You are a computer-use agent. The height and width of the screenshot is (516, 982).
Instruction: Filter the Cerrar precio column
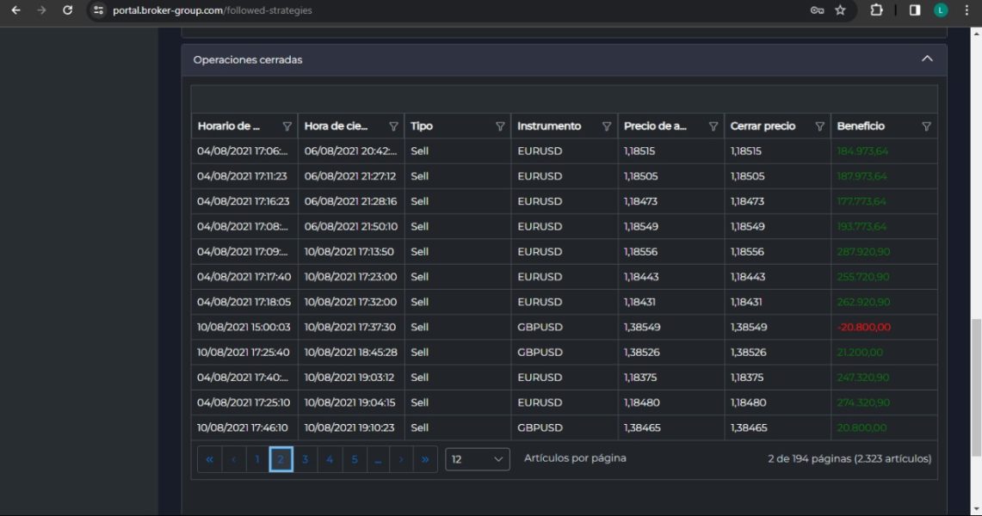click(819, 126)
